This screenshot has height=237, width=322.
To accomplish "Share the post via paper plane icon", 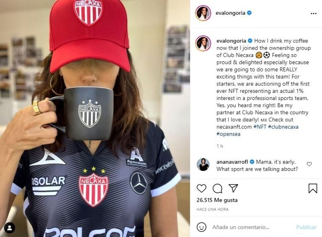I will coord(233,188).
